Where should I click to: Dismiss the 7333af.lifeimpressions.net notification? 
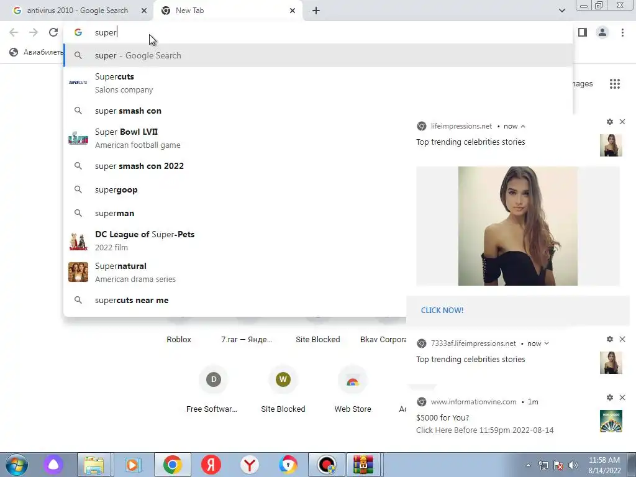coord(622,339)
